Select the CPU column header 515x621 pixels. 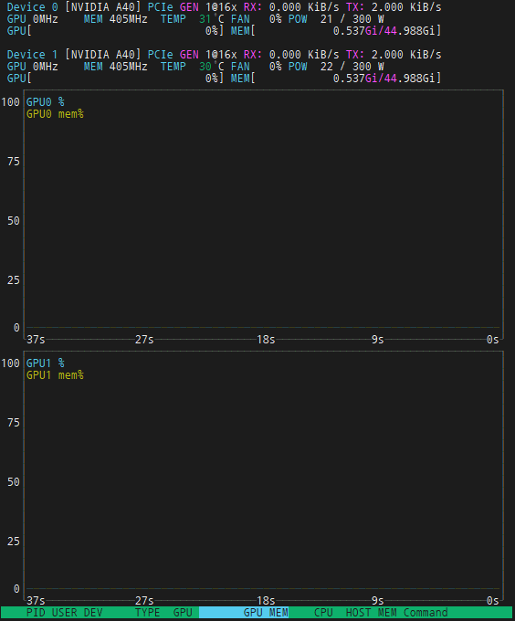pos(323,612)
